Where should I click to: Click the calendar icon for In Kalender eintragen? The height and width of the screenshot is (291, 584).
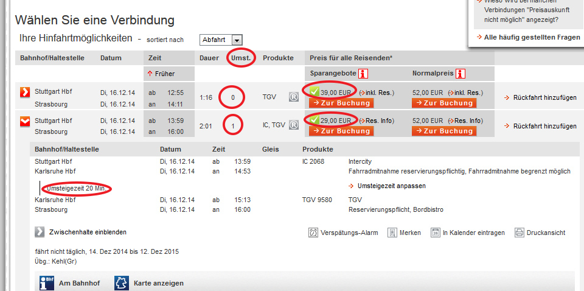click(436, 233)
